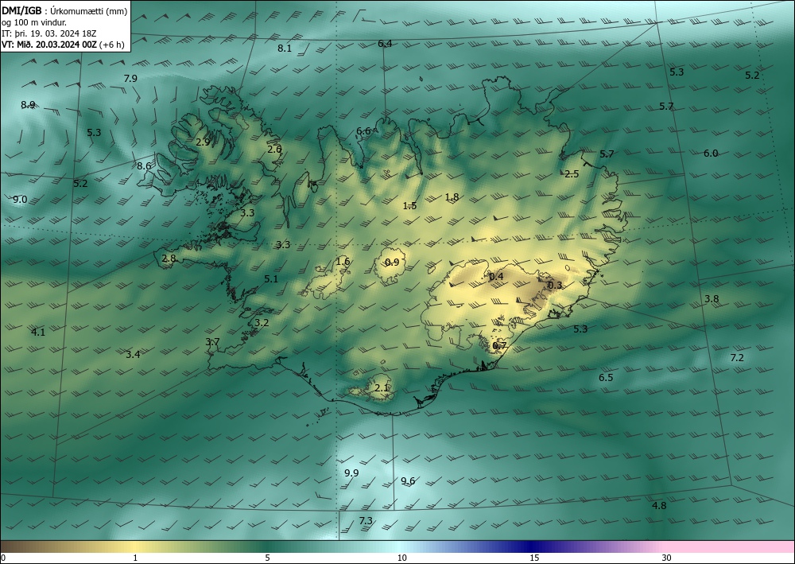Click the 2.5 value label
795x564 pixels.
pyautogui.click(x=572, y=174)
